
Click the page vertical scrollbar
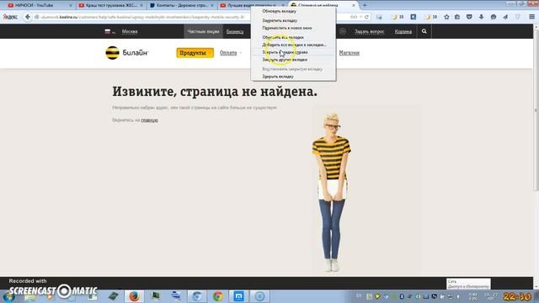(536, 110)
